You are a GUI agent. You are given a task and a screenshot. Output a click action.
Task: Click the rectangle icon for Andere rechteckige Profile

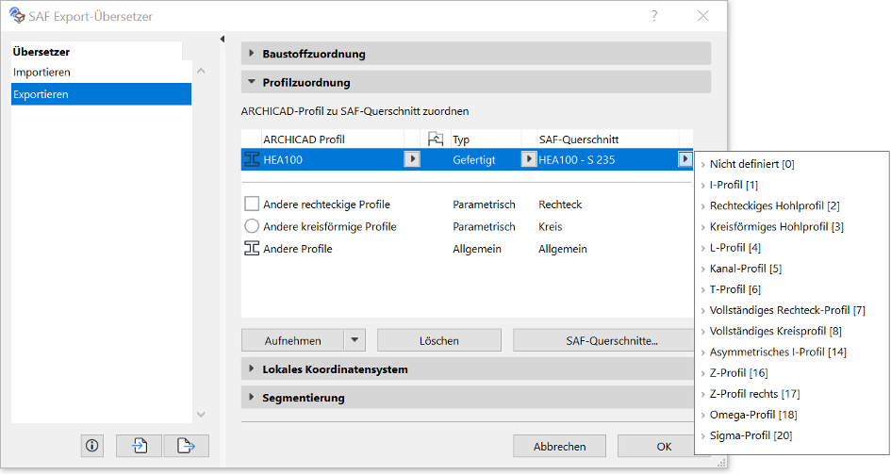(252, 205)
